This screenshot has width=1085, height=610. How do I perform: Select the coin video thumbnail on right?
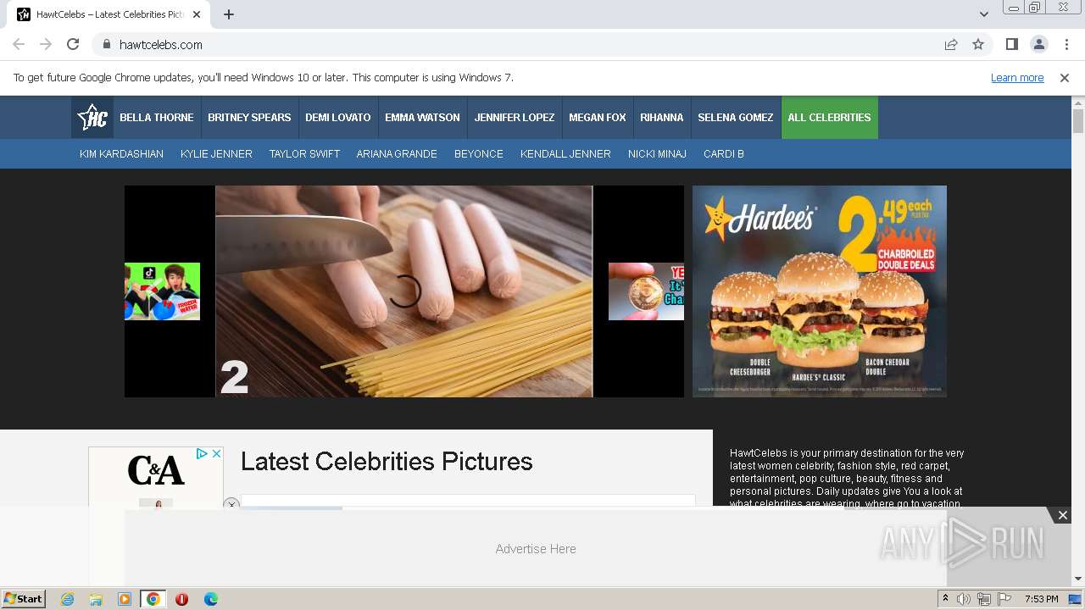click(x=646, y=291)
